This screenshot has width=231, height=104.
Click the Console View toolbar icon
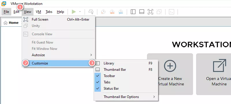pyautogui.click(x=172, y=12)
